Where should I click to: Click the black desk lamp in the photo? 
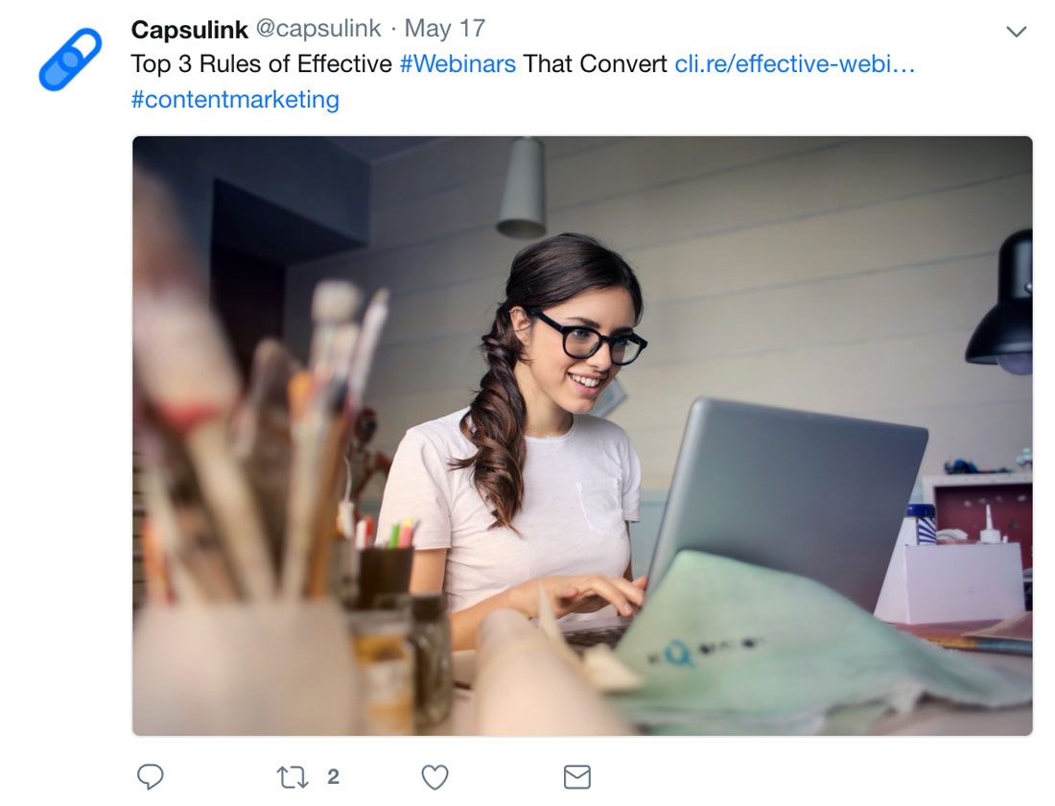1002,303
